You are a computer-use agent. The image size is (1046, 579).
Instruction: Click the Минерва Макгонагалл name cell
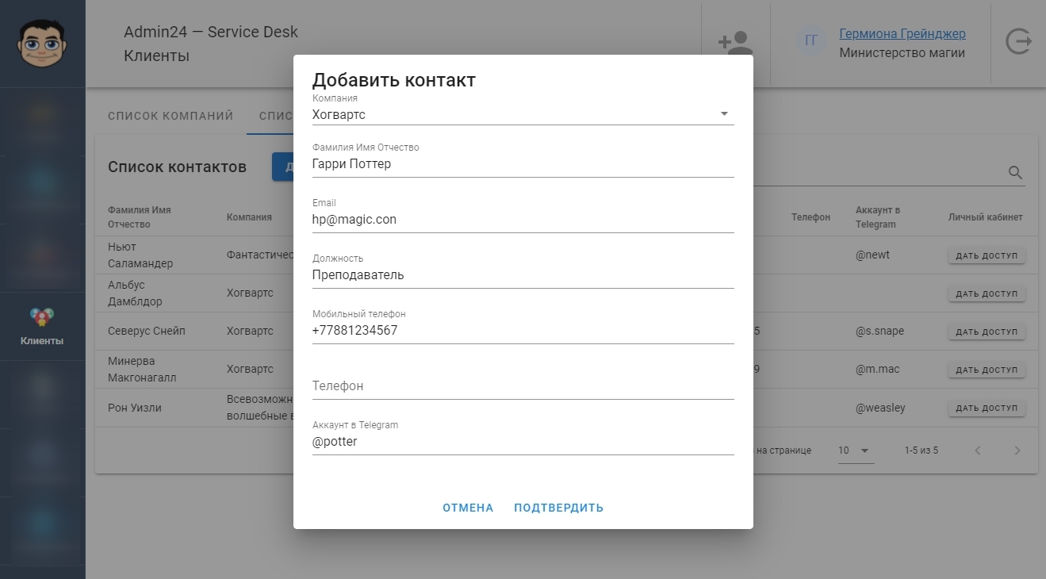coord(142,370)
